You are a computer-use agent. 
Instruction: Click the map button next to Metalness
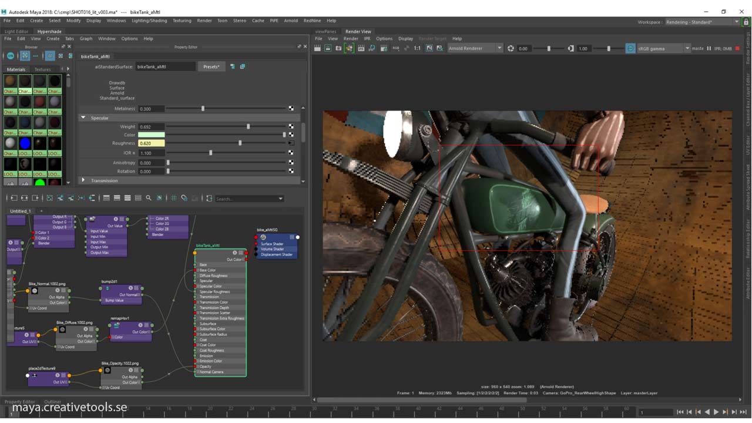(x=291, y=109)
